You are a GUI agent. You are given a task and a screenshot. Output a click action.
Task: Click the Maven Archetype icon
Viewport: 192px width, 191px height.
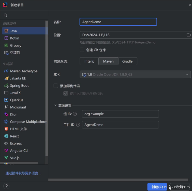6,71
